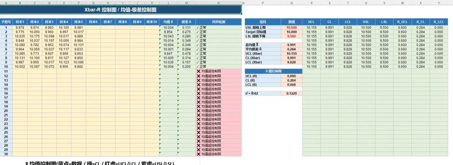Click the 项目 header cell

point(263,22)
